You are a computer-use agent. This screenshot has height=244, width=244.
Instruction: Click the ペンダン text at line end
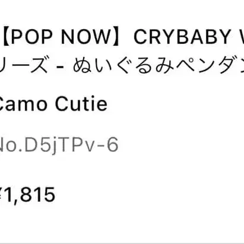pos(210,65)
